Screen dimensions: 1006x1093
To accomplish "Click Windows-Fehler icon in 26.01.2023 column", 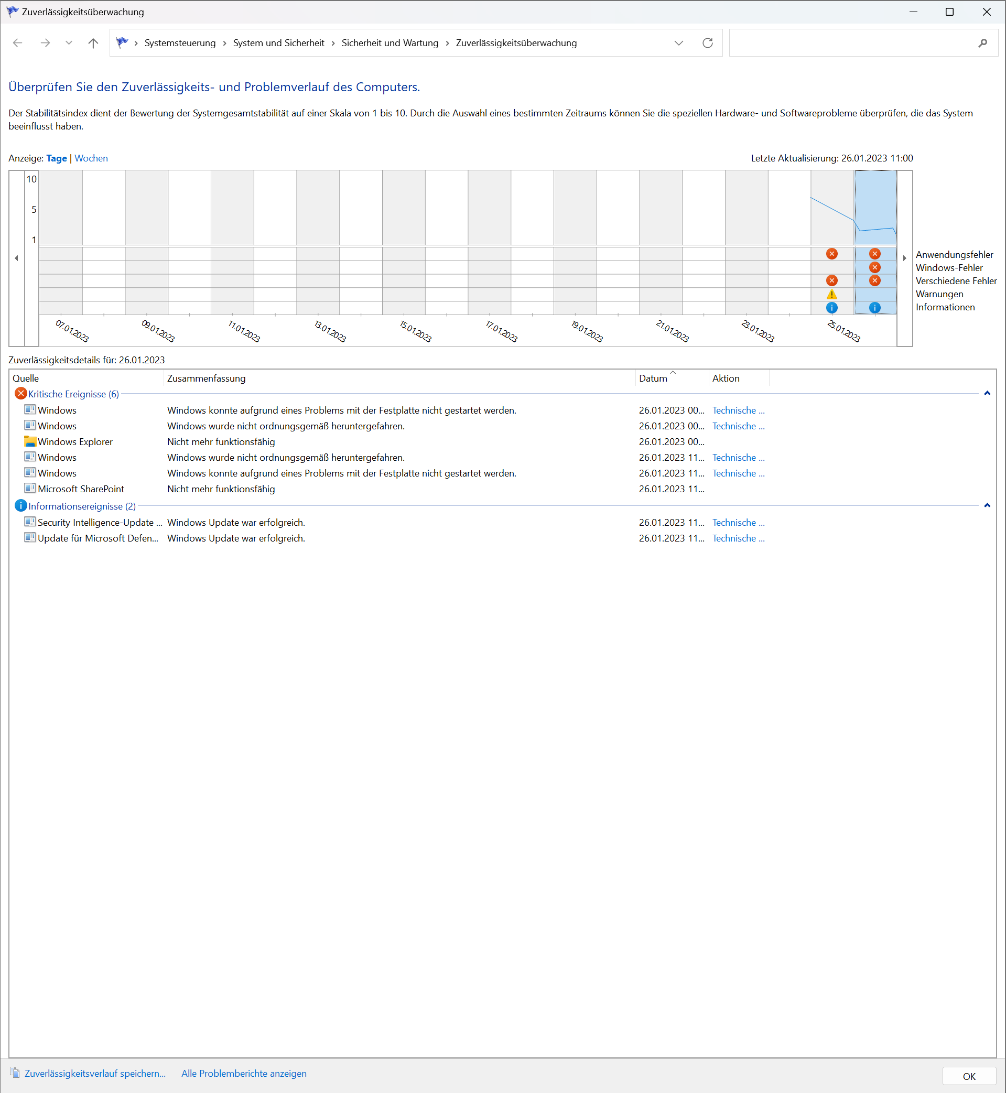I will click(875, 267).
